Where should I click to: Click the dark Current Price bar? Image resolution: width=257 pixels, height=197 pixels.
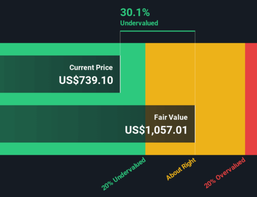[60, 74]
